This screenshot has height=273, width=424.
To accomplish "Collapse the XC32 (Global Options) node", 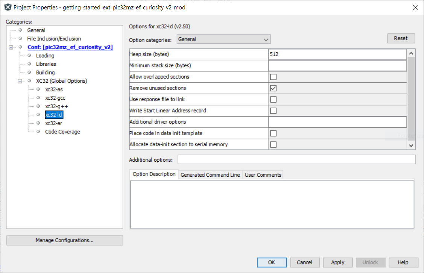I will 20,81.
